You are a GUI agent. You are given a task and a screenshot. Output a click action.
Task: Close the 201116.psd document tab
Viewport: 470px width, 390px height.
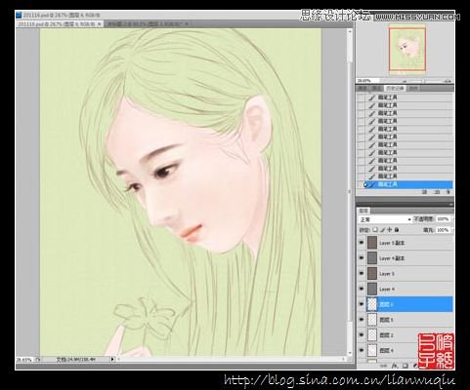click(x=100, y=23)
